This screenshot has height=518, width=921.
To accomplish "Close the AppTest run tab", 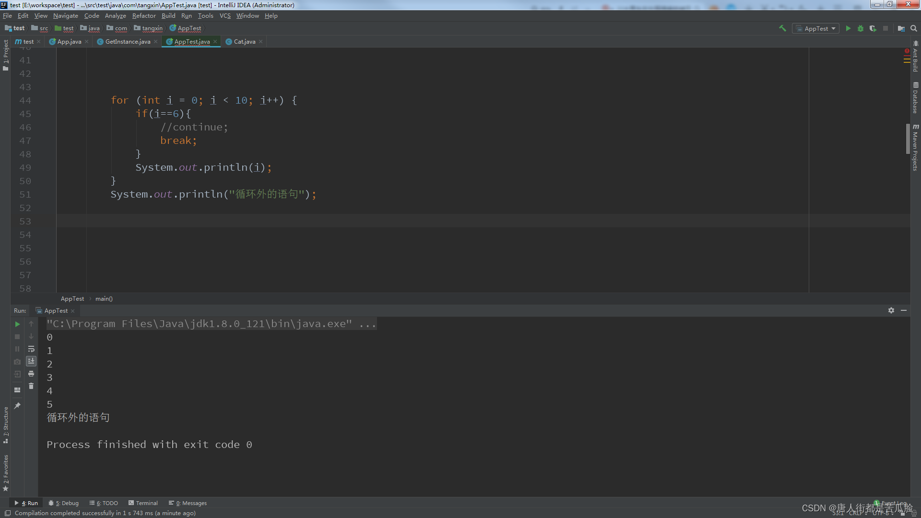I will (x=73, y=311).
